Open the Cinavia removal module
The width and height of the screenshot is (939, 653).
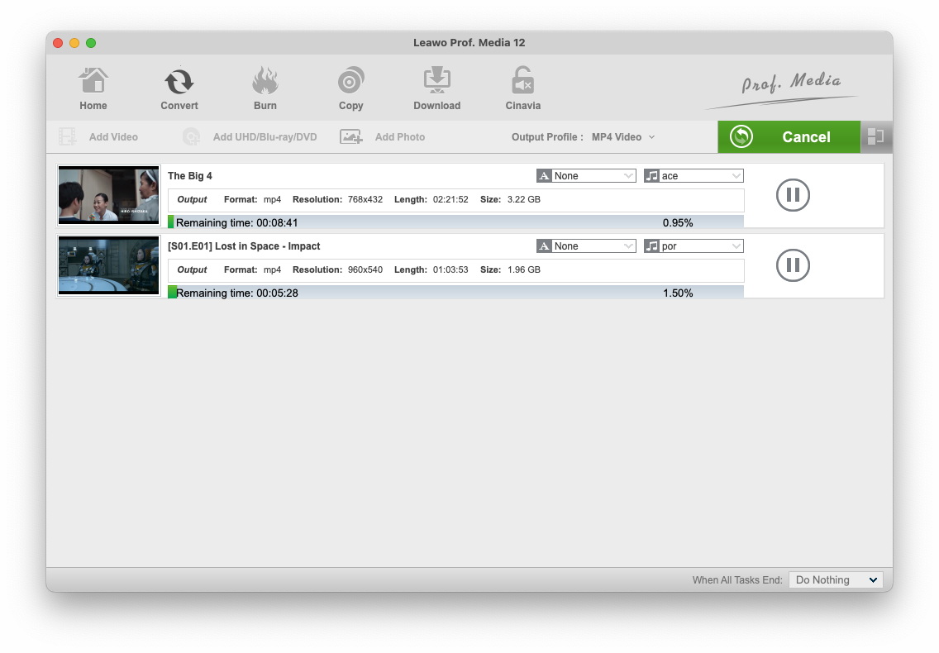click(x=522, y=80)
